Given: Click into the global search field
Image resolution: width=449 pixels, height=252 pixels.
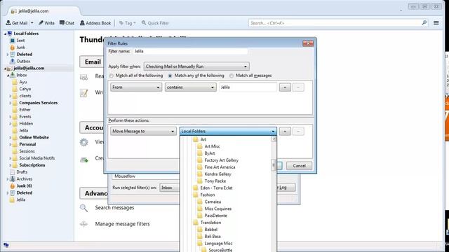Looking at the screenshot, I should click(x=335, y=23).
